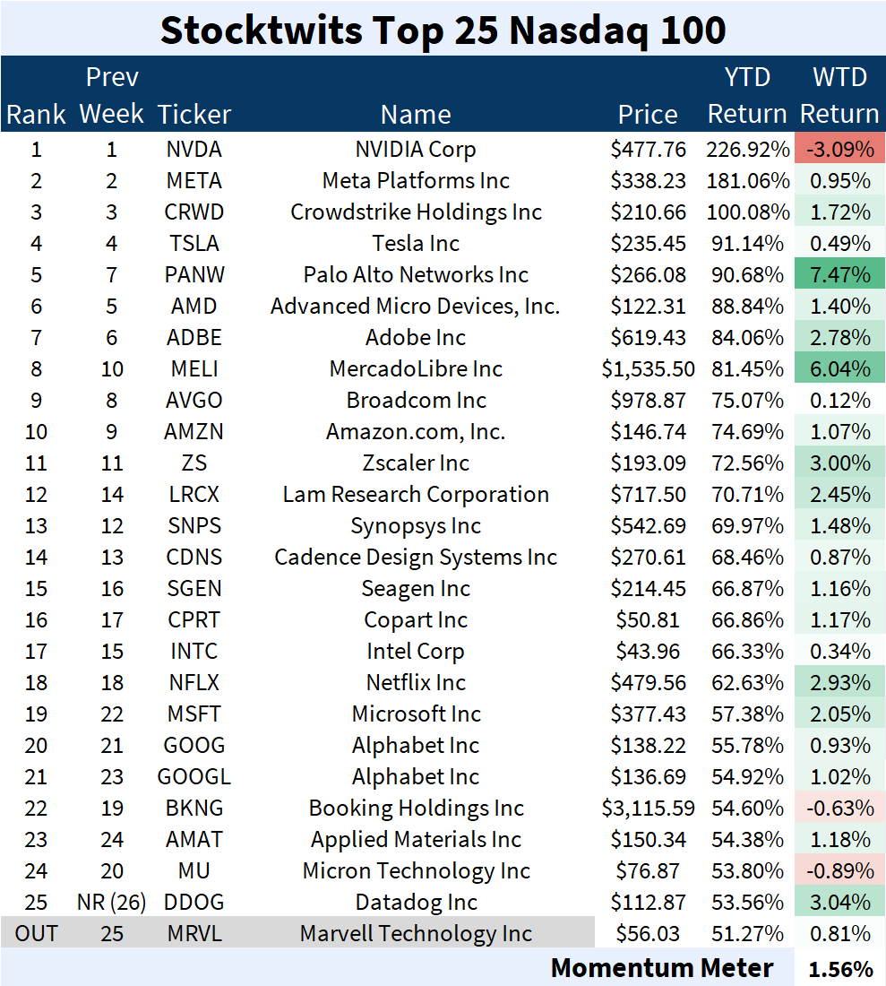The height and width of the screenshot is (986, 886).
Task: Click the $43.96 price cell
Action: pos(648,652)
